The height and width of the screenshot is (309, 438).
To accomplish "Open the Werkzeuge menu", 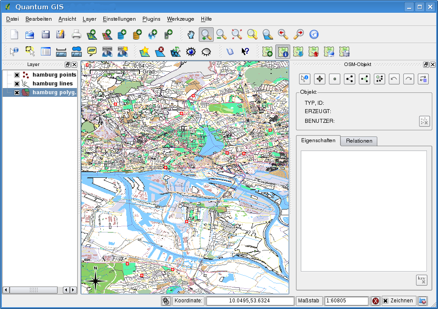I will pos(180,19).
